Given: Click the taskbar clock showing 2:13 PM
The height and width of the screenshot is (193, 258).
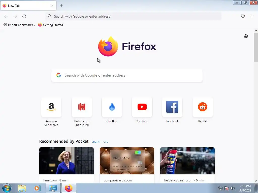Looking at the screenshot, I should 245,188.
